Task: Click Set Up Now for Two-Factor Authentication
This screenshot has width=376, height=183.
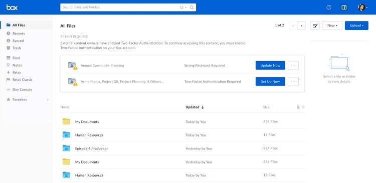Action: point(270,81)
